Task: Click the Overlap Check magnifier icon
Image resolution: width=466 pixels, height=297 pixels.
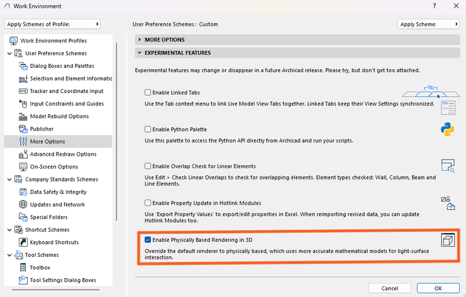Action: [448, 166]
